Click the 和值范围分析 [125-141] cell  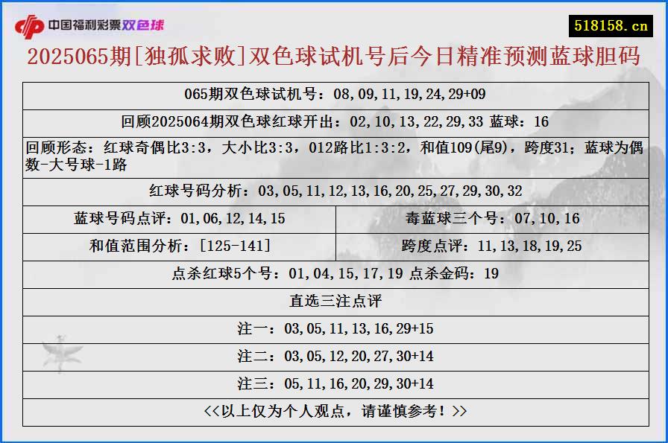pos(176,246)
